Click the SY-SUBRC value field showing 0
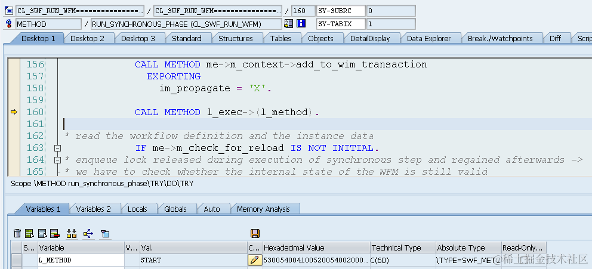 click(391, 11)
